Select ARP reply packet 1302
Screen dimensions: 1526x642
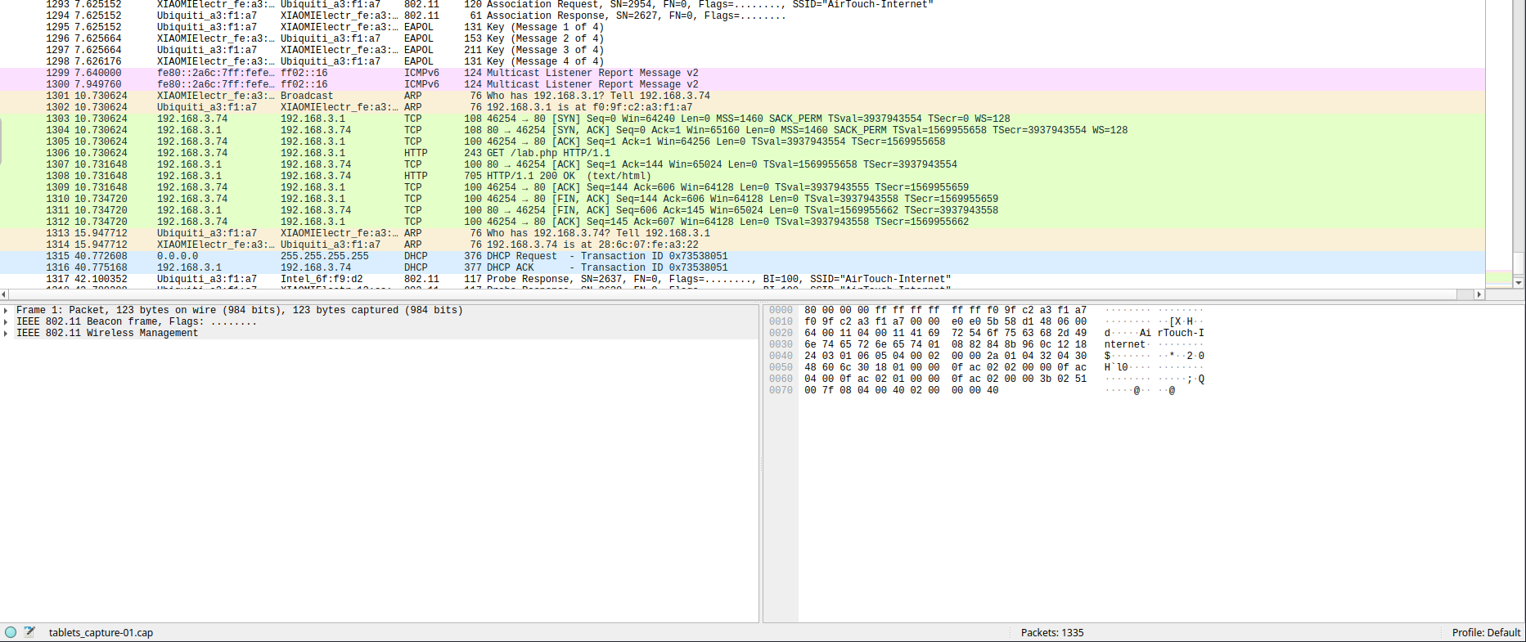click(x=742, y=107)
